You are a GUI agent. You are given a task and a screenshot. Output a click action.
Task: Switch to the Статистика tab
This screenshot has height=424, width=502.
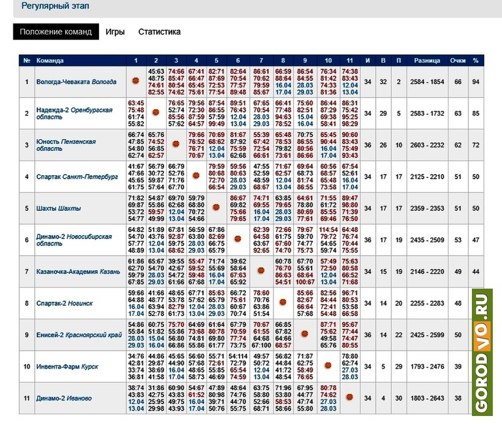point(159,32)
